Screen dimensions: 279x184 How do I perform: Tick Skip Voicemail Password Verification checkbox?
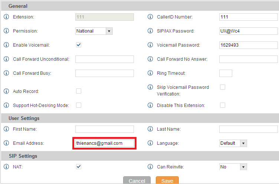[x=223, y=87]
